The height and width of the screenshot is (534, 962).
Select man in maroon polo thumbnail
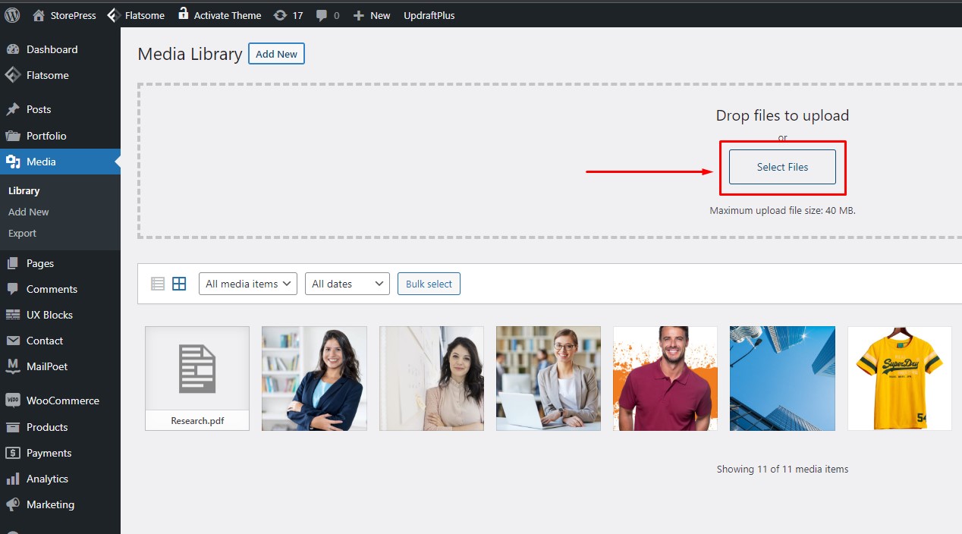tap(665, 379)
